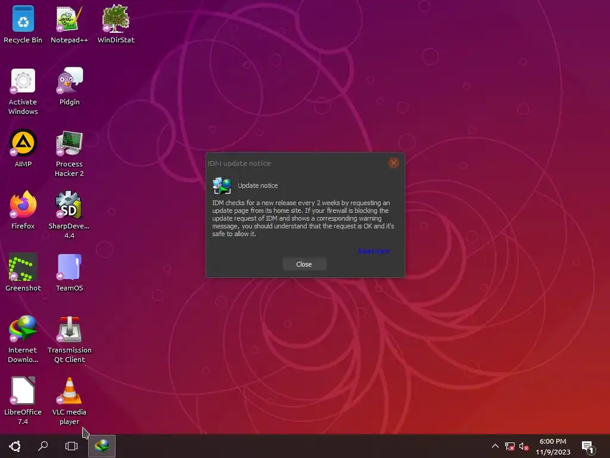Dismiss IDM update notice with red X
610x458 pixels.
393,163
